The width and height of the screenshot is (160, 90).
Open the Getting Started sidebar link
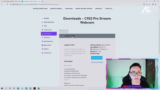coord(49,22)
